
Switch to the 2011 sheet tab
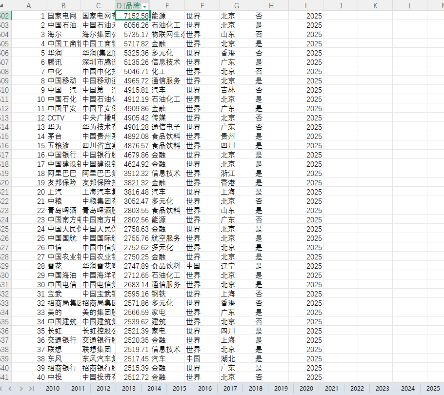pos(78,389)
